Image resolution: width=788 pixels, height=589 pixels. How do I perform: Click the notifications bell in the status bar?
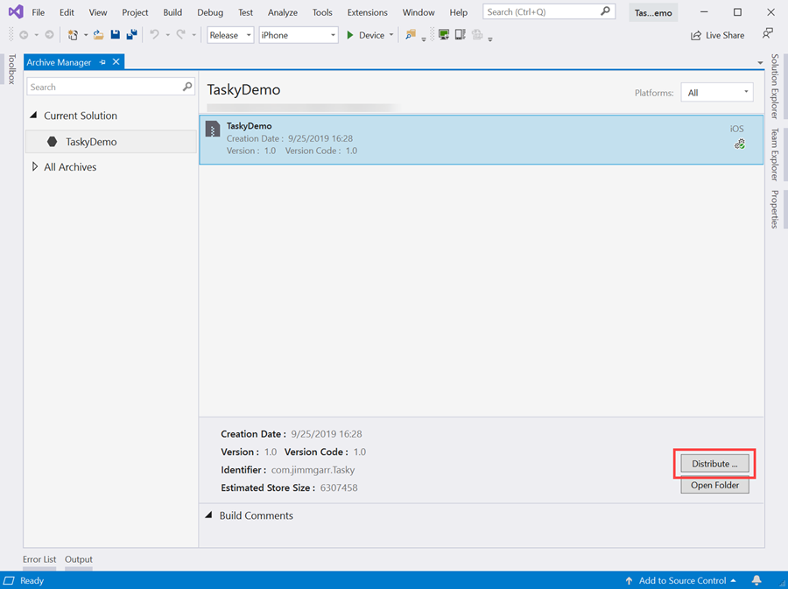(756, 580)
